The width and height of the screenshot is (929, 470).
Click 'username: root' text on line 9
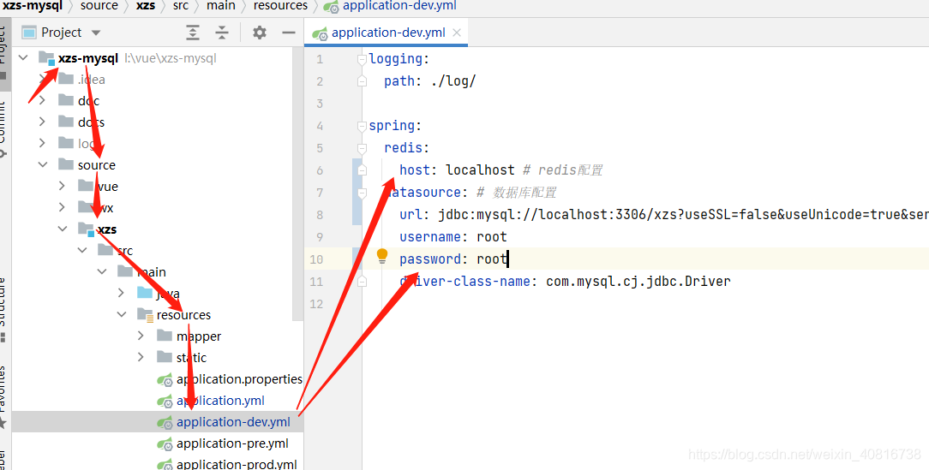[x=453, y=237]
